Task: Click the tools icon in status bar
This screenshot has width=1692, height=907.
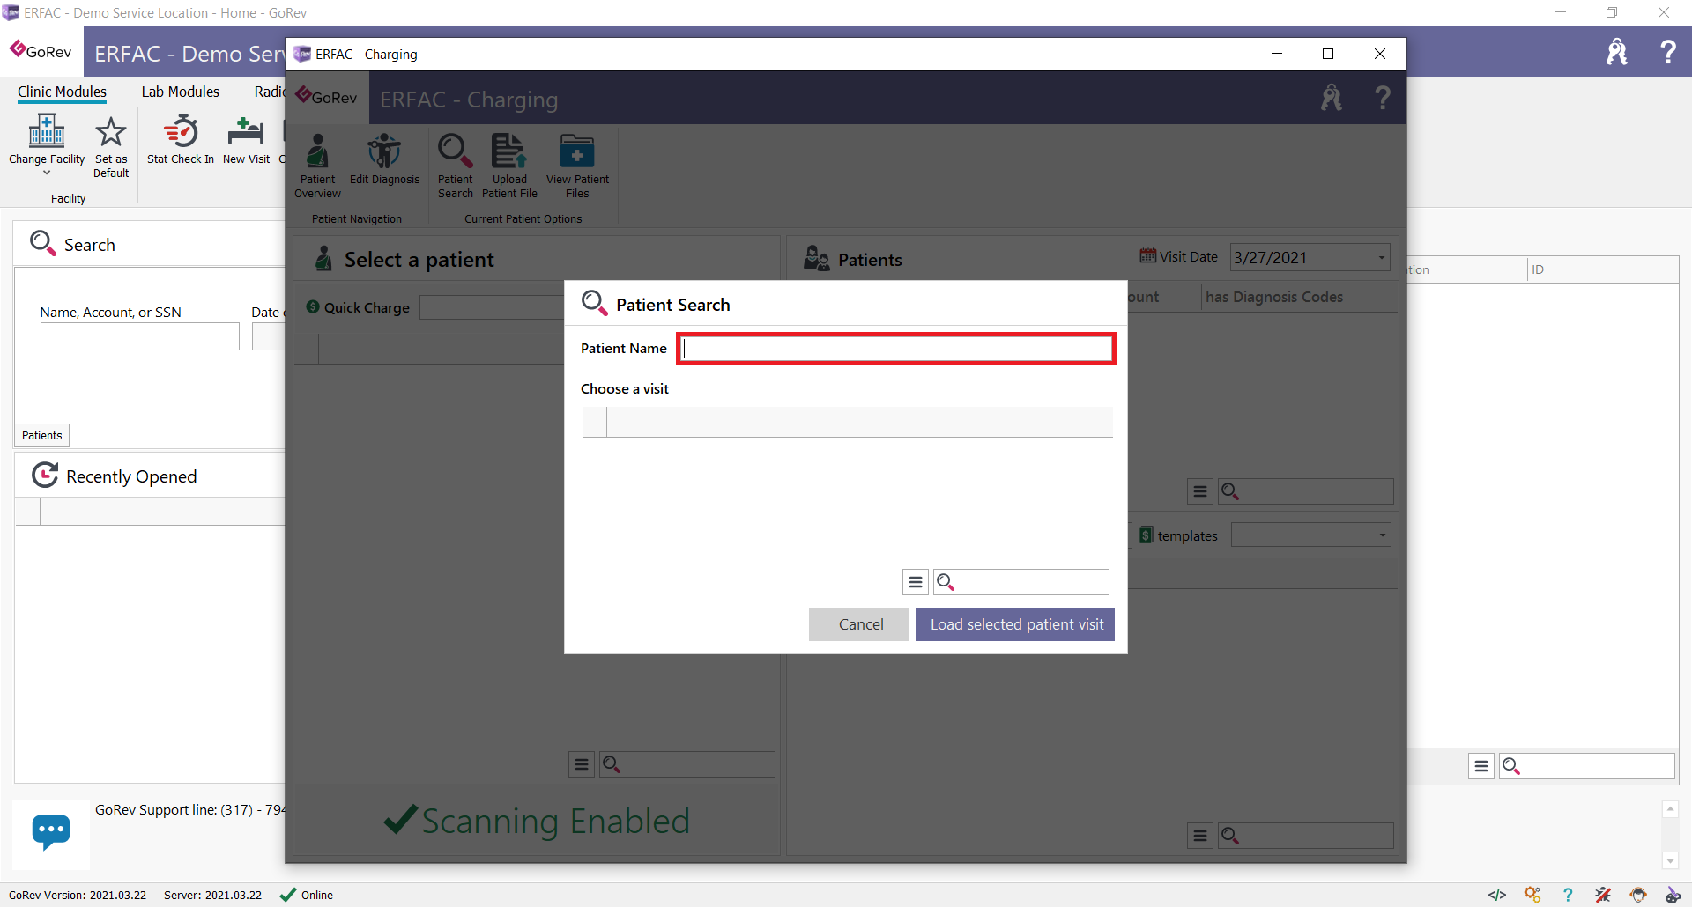Action: [1603, 896]
